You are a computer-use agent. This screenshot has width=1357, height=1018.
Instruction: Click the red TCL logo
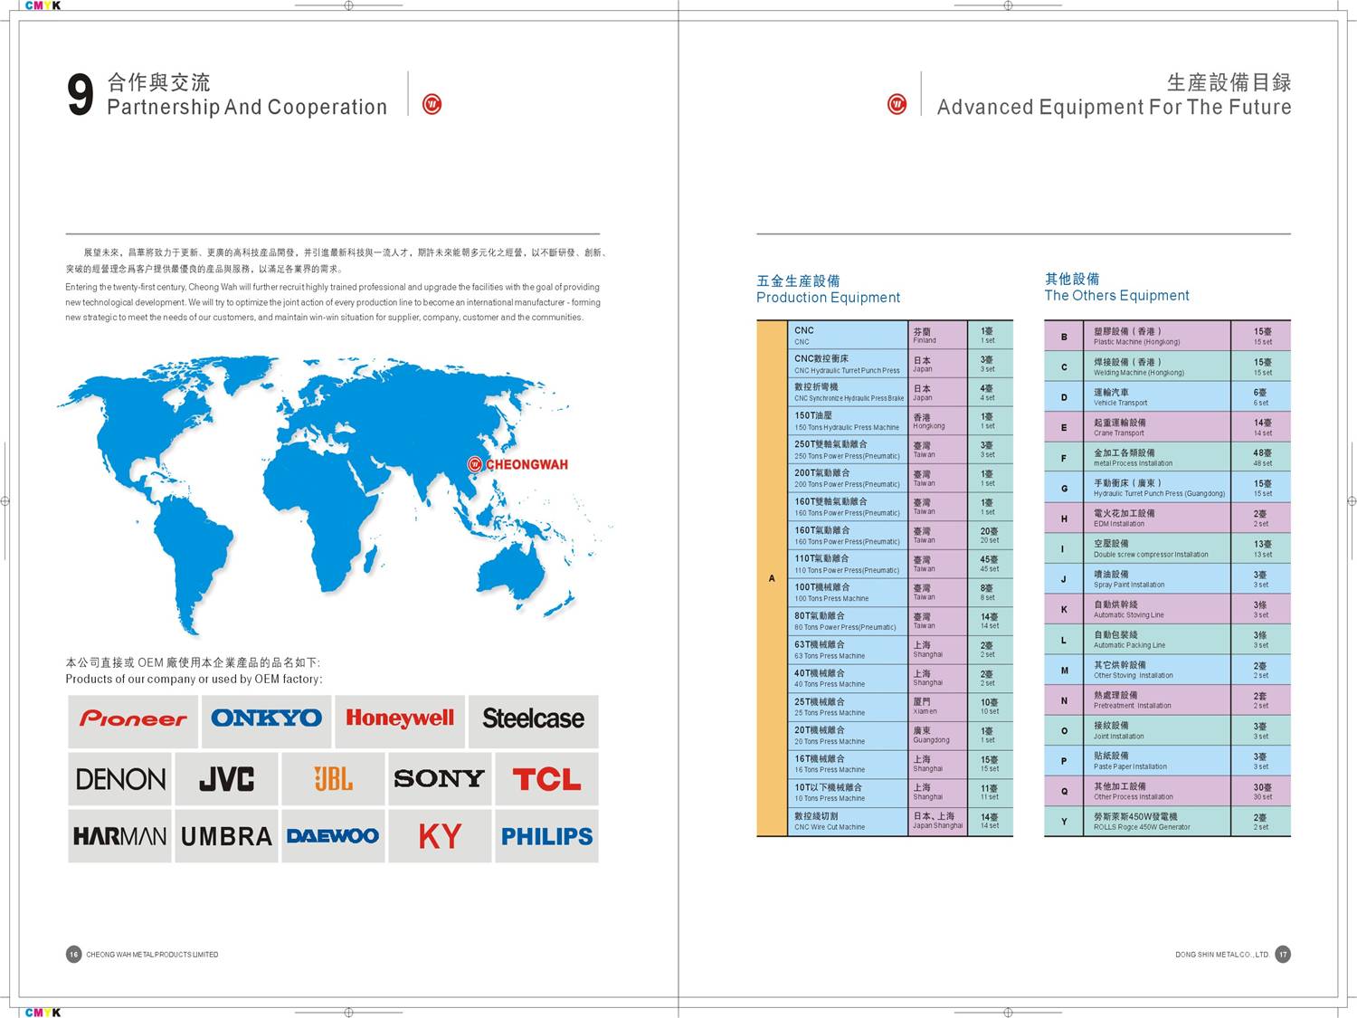(x=546, y=778)
